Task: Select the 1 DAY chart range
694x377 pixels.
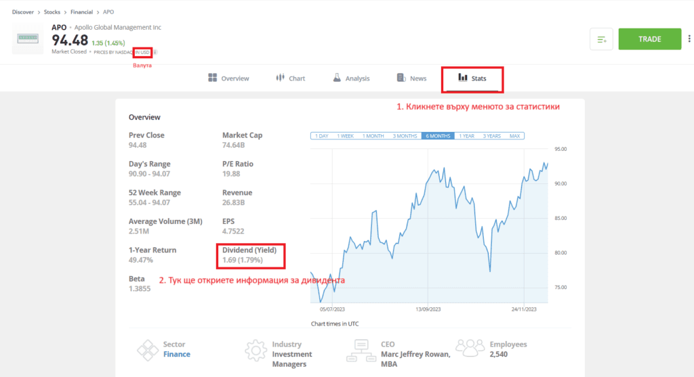Action: coord(322,136)
